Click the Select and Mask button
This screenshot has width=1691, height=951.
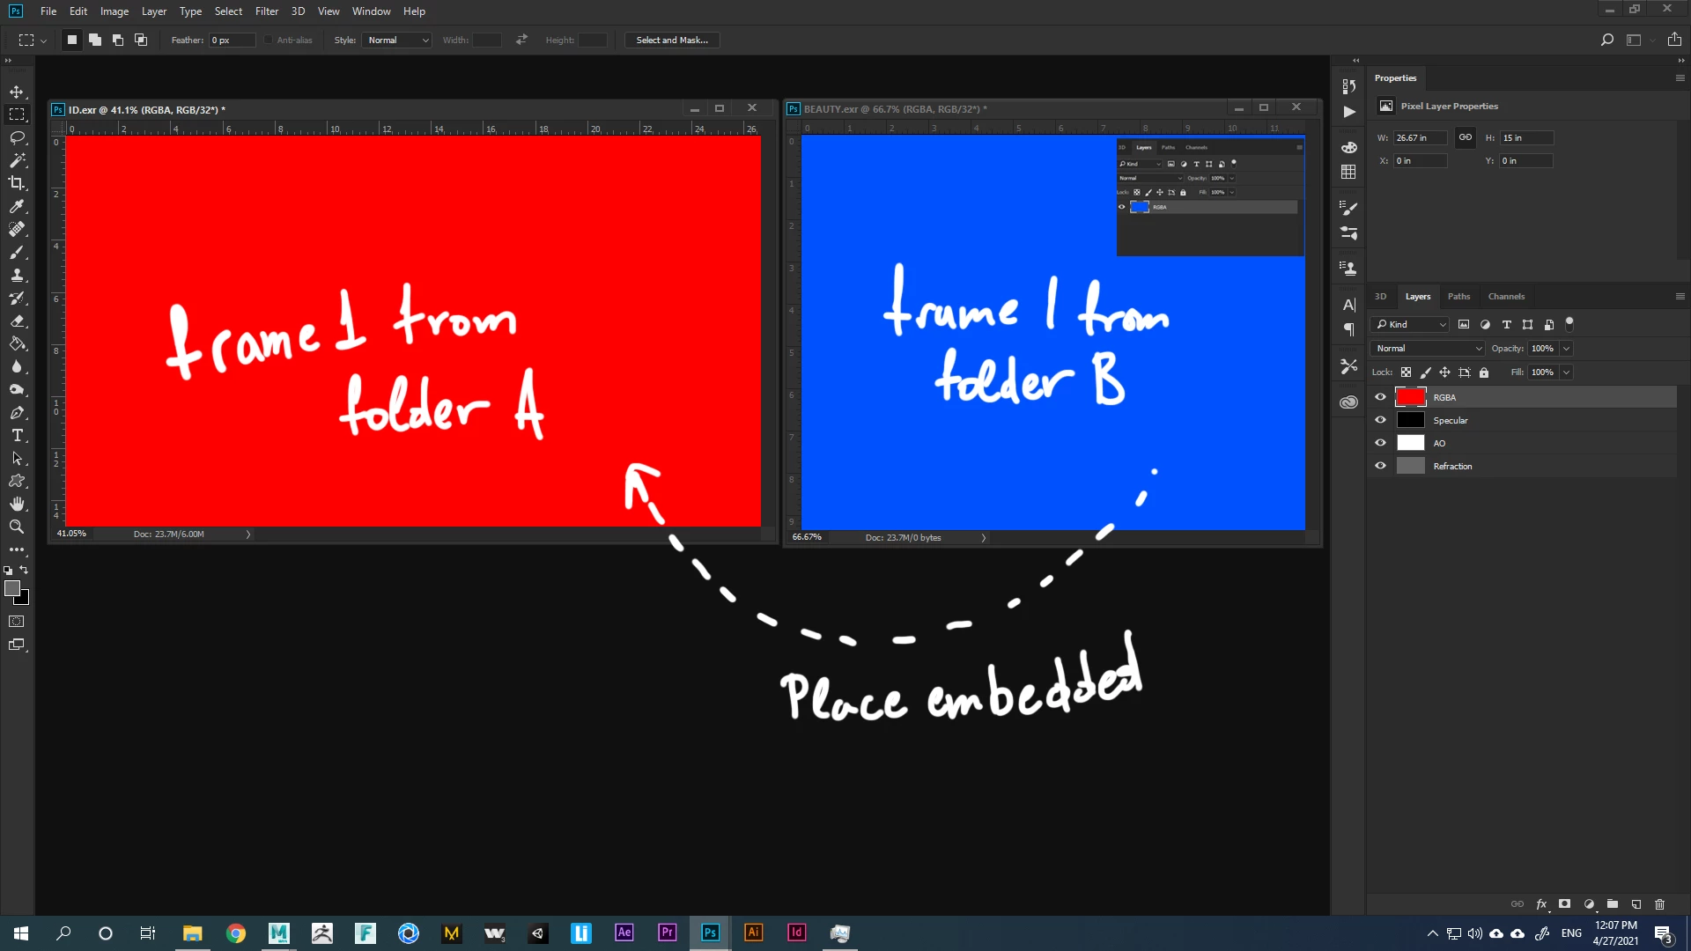(671, 41)
